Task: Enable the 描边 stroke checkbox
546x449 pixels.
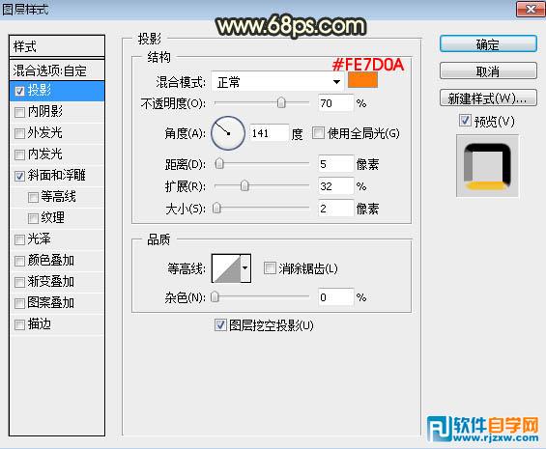Action: click(x=19, y=324)
